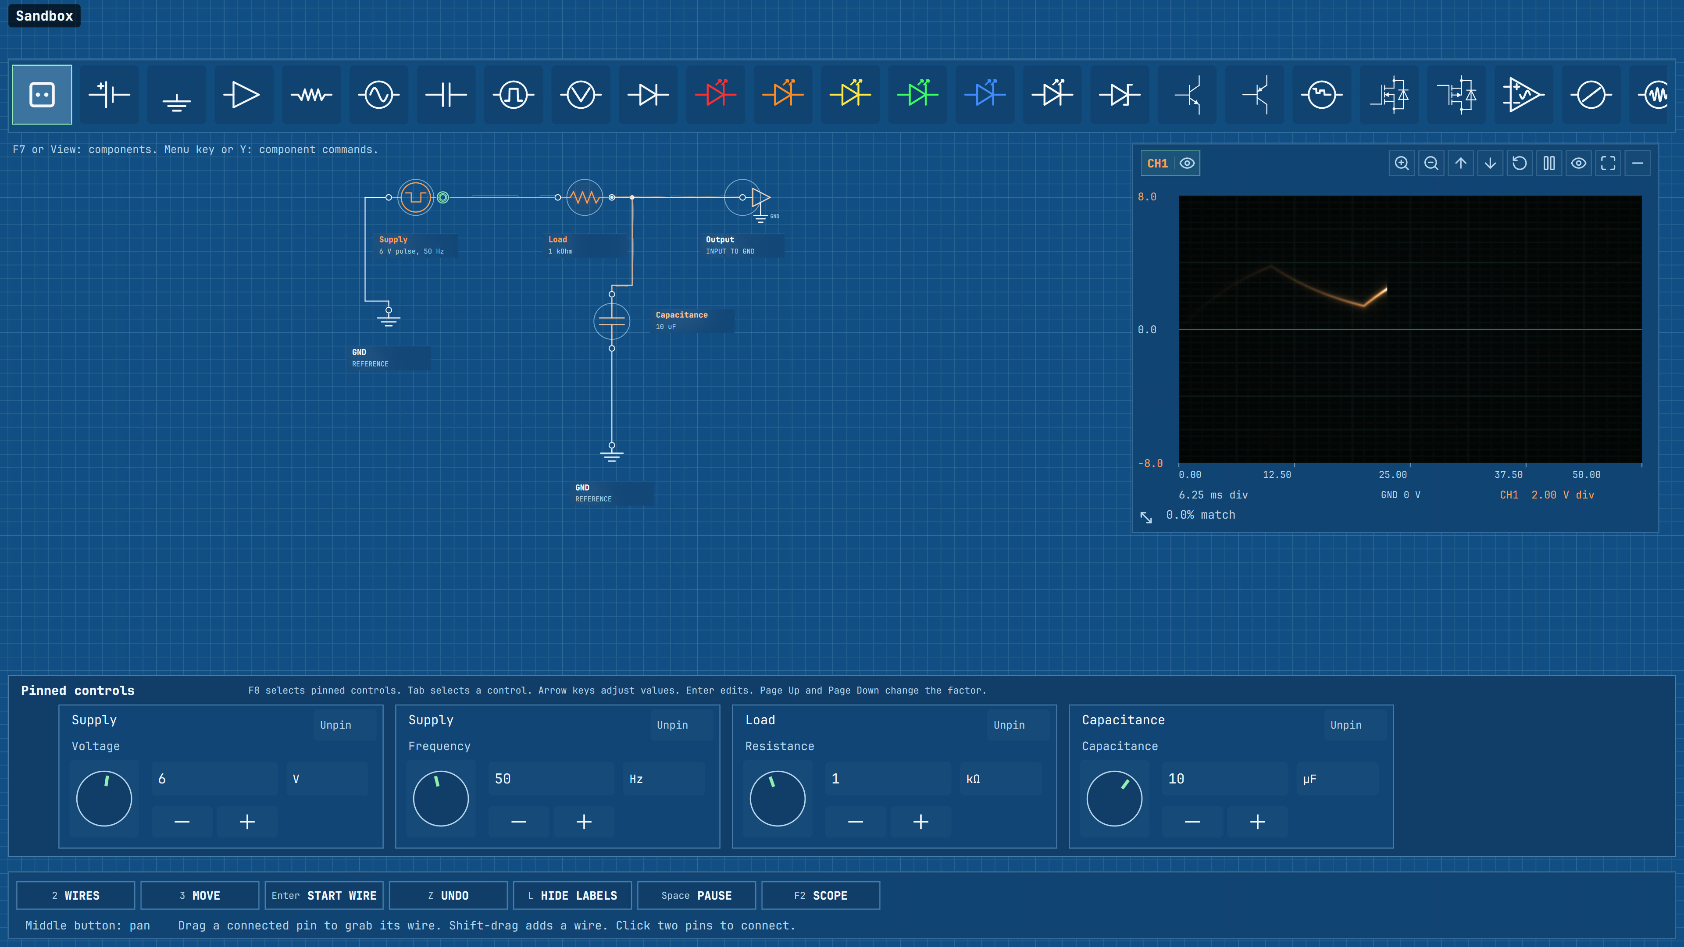Reset the oscilloscope view

click(1519, 164)
